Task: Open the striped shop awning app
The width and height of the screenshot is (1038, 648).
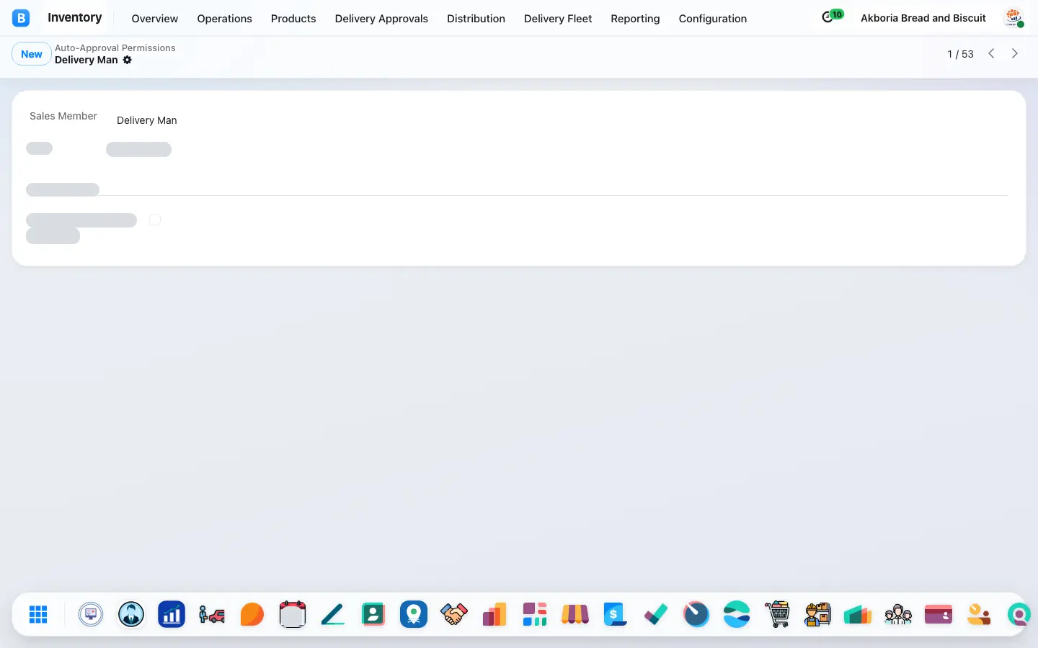Action: (575, 614)
